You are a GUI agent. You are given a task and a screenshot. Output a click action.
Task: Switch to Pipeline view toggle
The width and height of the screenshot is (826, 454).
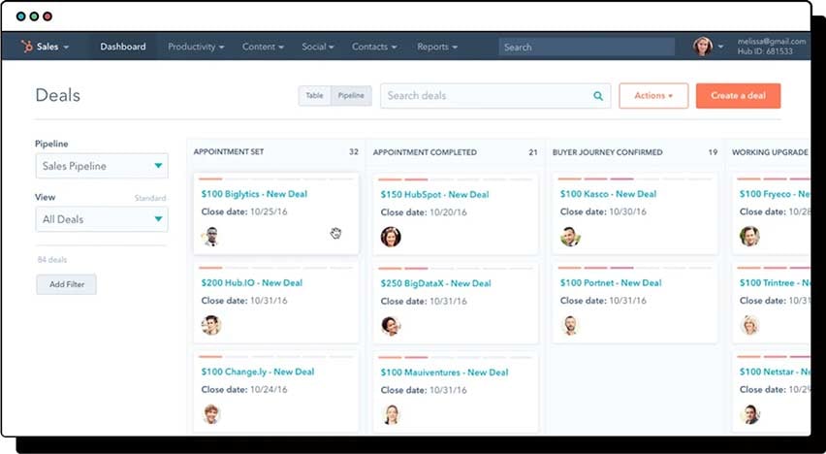pyautogui.click(x=351, y=96)
